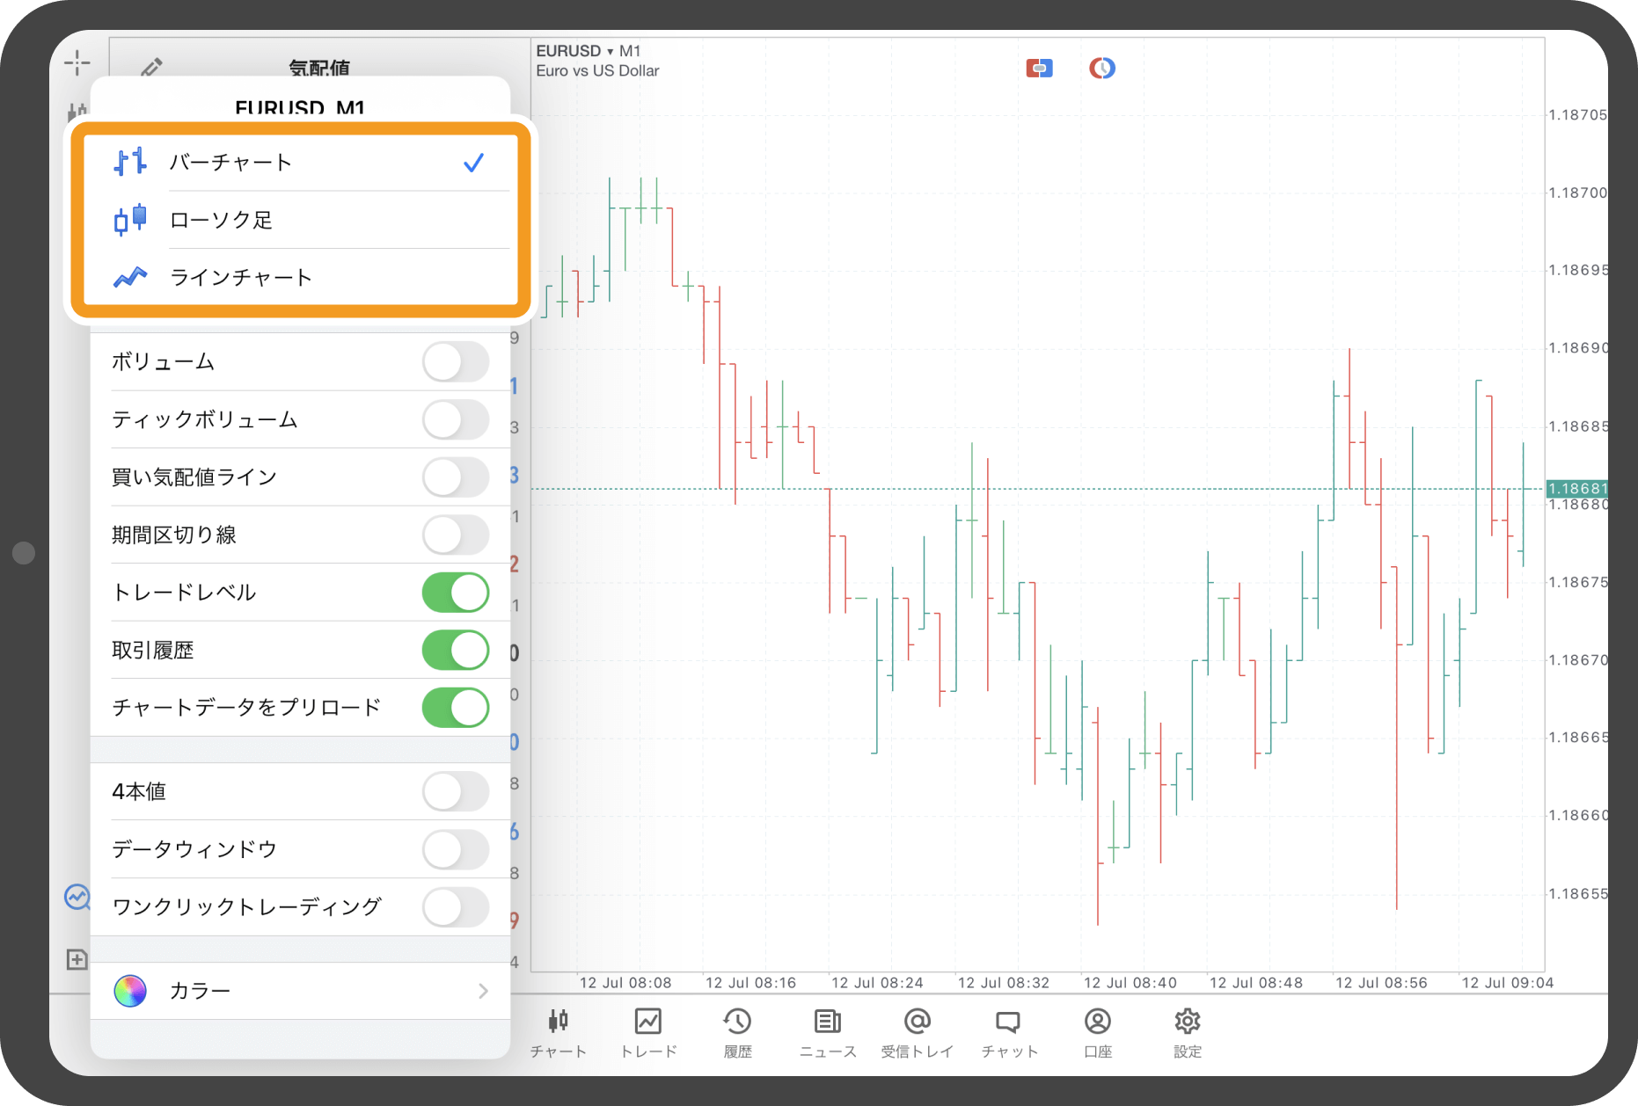Select the candlestick (ローソク足) option
Viewport: 1638px width, 1106px height.
(x=300, y=220)
